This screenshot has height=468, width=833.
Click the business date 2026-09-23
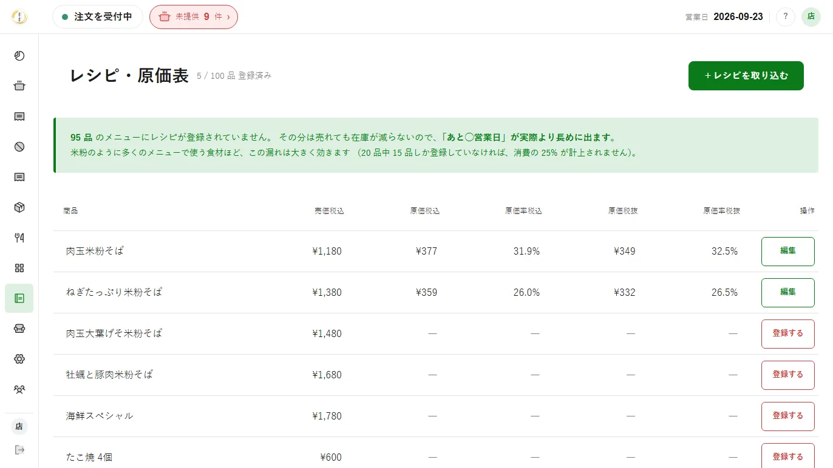pos(738,17)
